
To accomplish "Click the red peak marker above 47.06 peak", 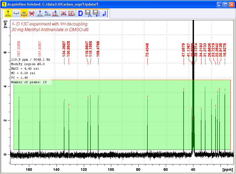I will [184, 89].
